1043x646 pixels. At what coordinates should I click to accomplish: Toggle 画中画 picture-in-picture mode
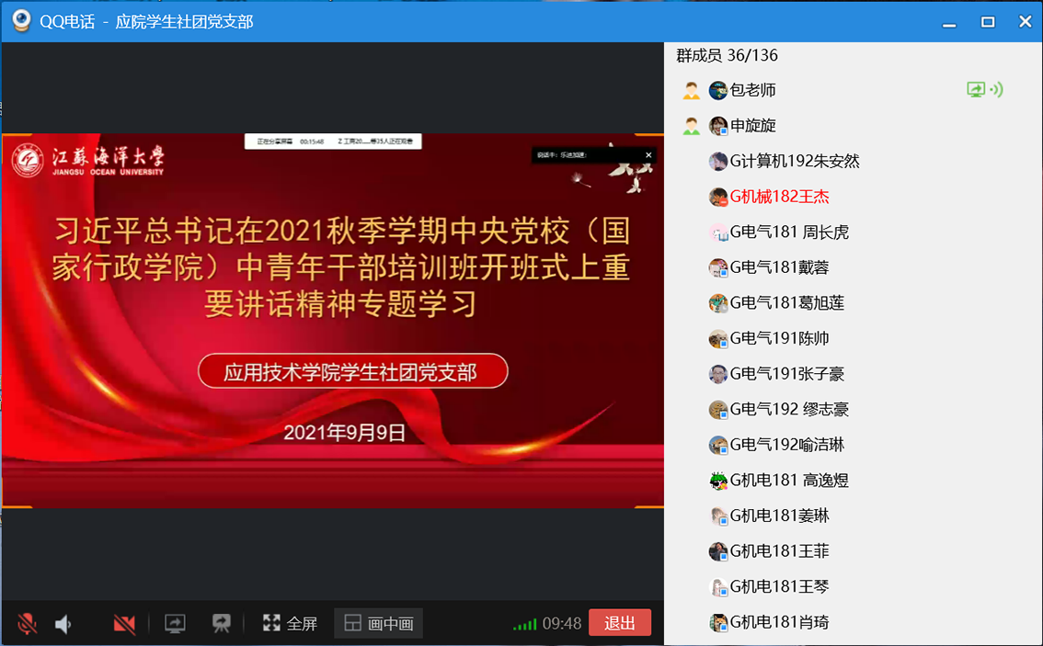[379, 624]
